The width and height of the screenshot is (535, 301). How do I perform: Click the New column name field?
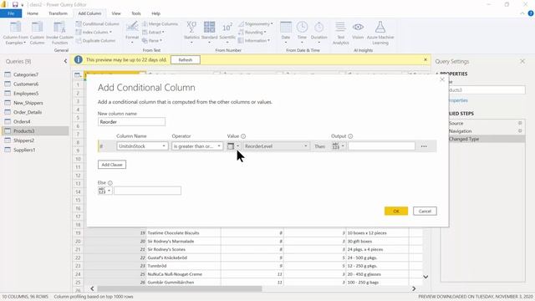[131, 122]
